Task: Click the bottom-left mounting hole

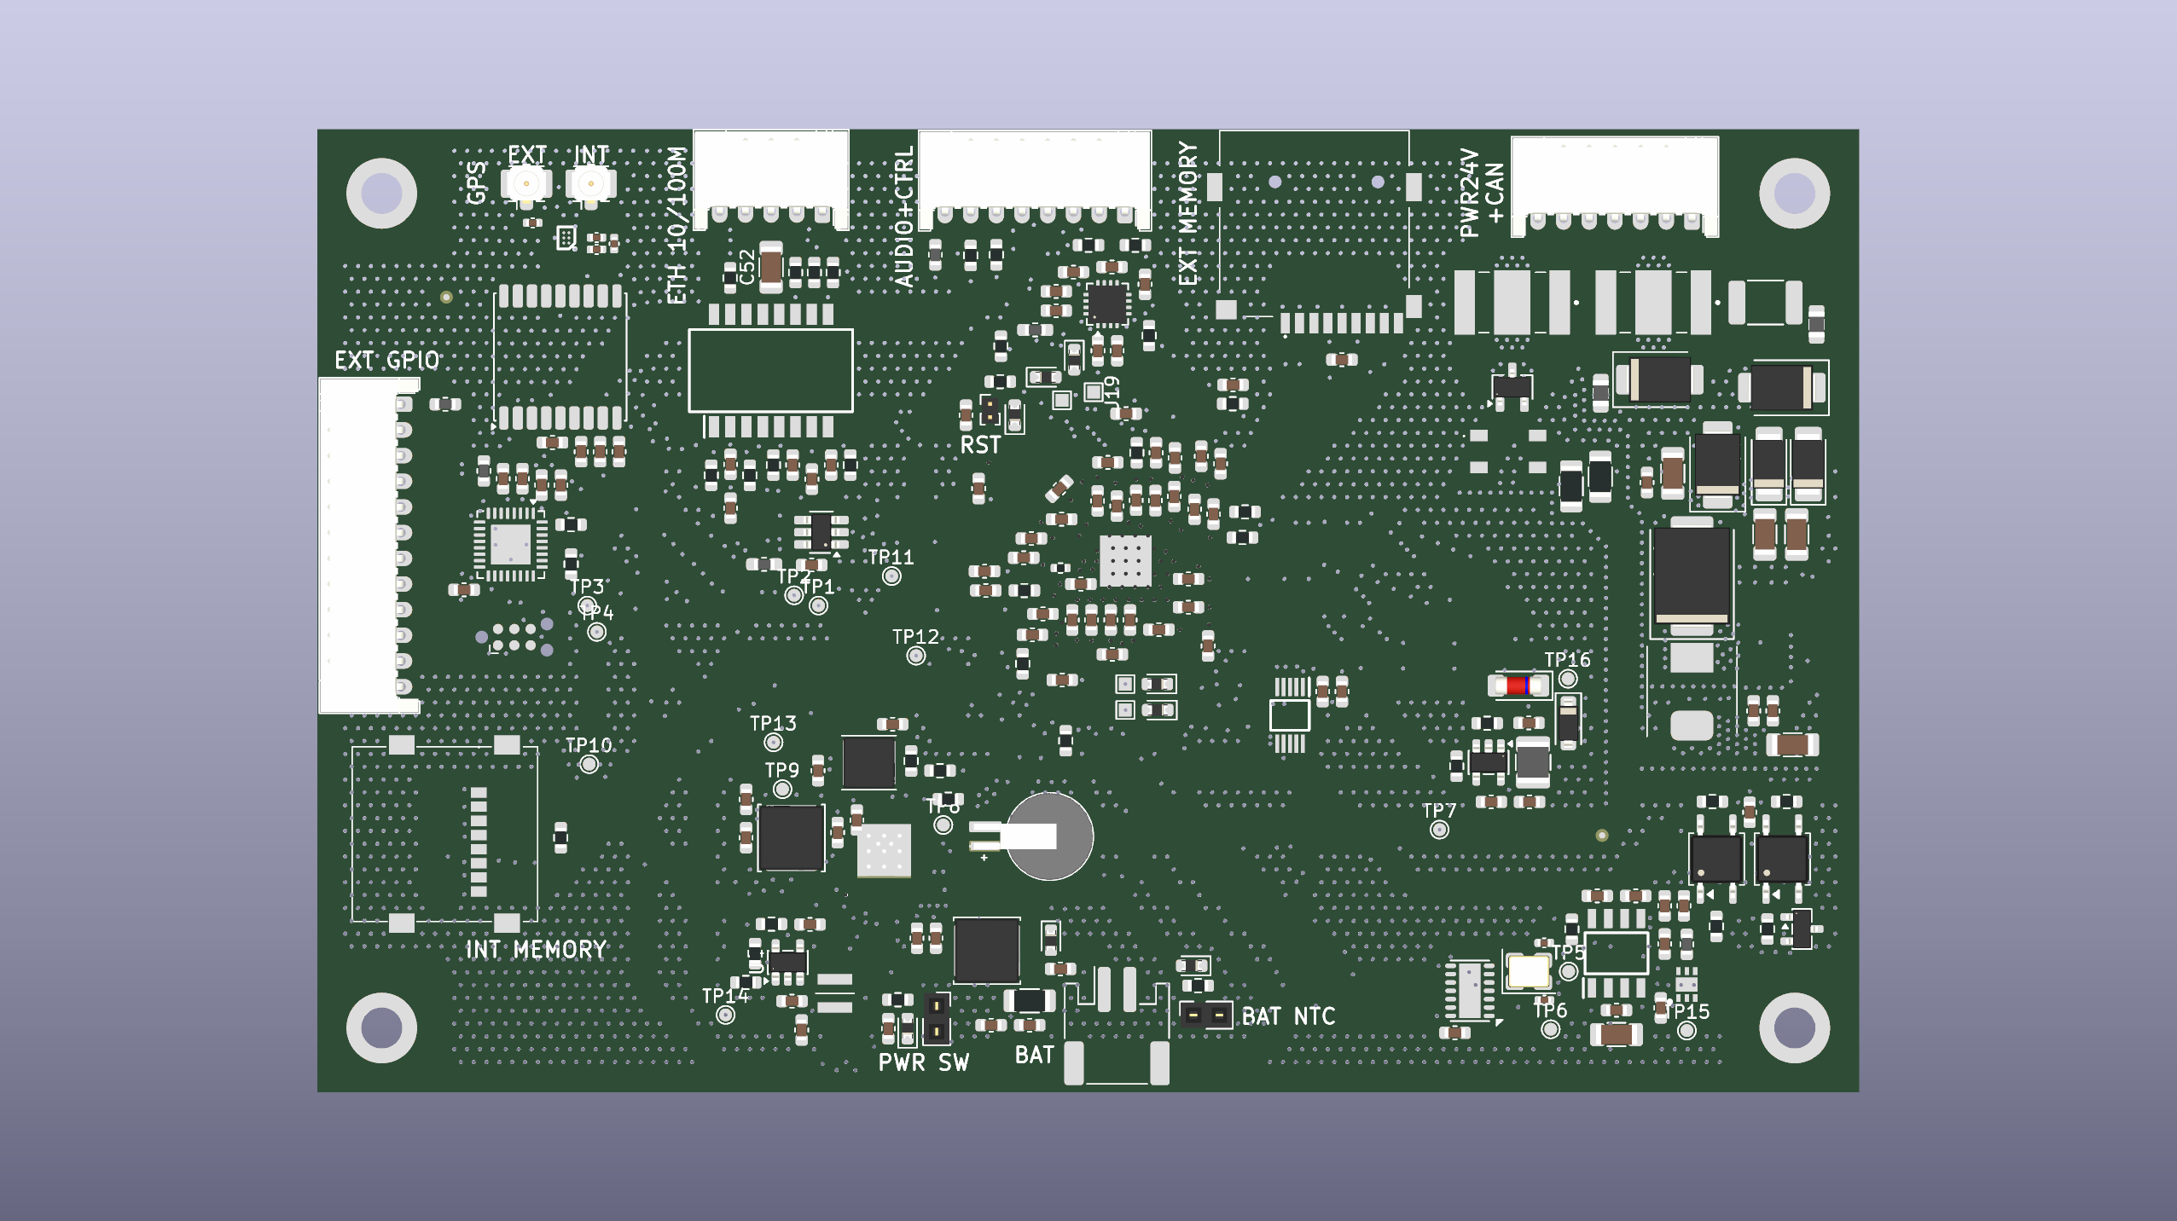Action: pyautogui.click(x=381, y=1027)
